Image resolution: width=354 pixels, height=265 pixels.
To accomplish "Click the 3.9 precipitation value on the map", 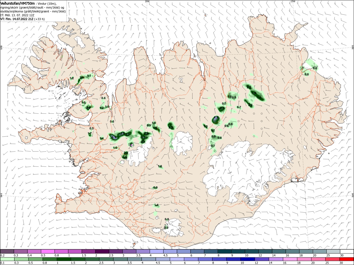I will pyautogui.click(x=123, y=134).
